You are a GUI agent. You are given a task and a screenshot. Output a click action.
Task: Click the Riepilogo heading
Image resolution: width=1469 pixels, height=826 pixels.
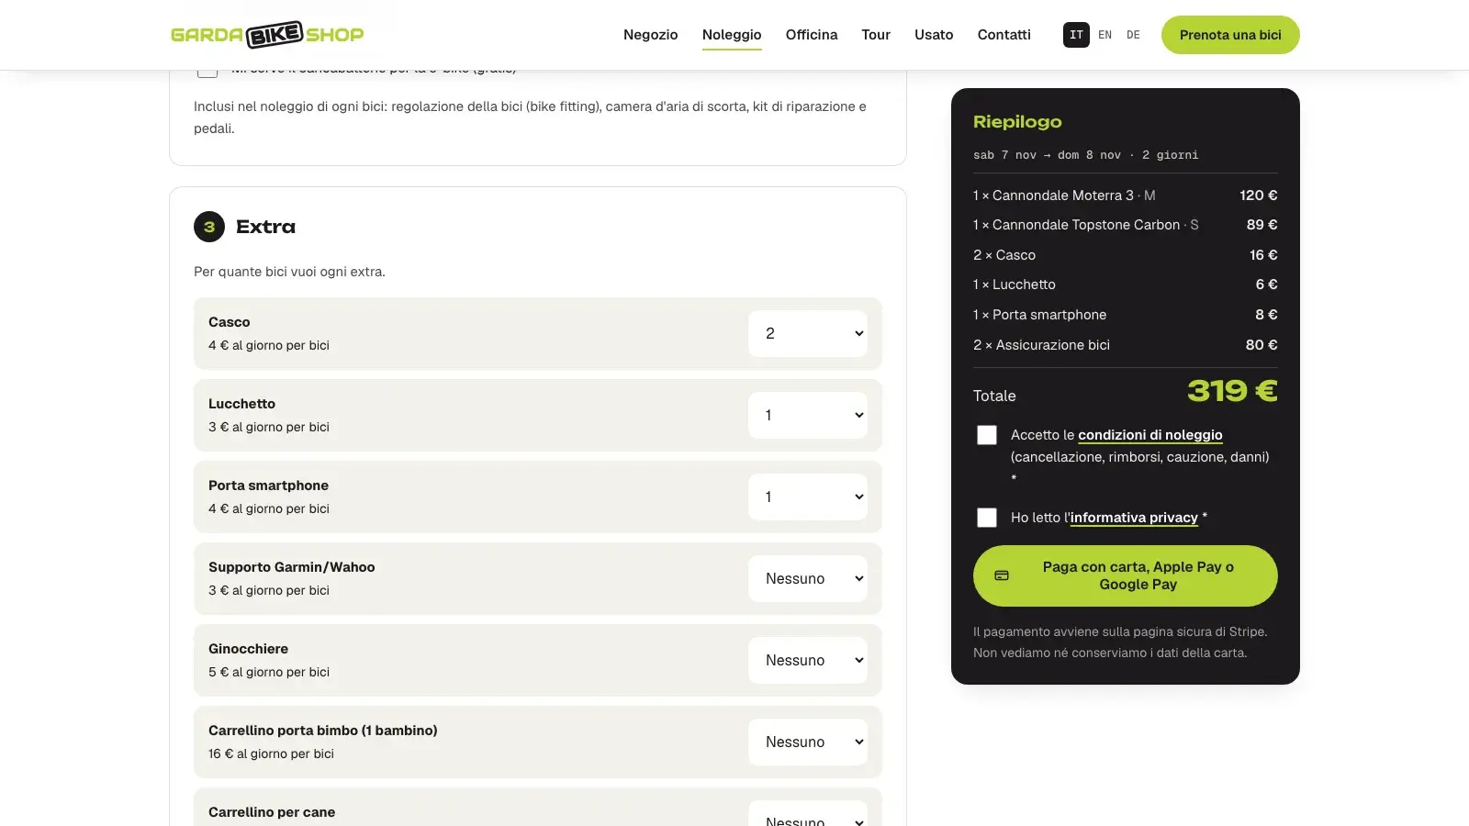point(1017,122)
